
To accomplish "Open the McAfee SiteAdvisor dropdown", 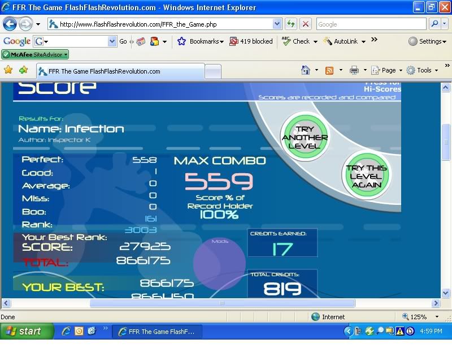I will 35,55.
